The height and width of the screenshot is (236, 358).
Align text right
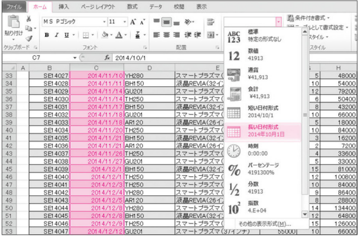point(176,35)
